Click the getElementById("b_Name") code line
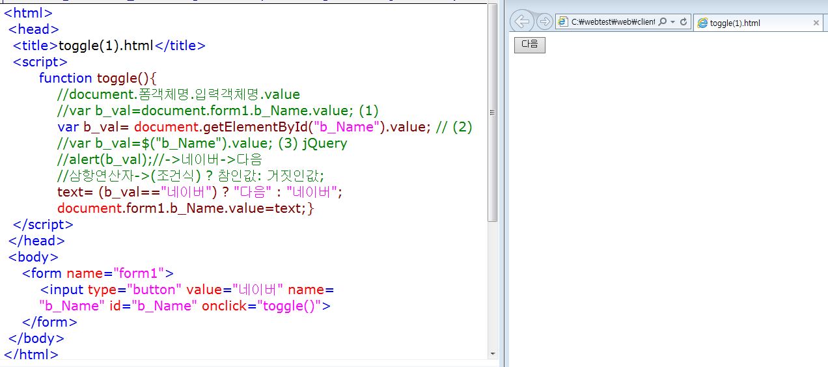Screen dimensions: 828x367 pos(264,127)
